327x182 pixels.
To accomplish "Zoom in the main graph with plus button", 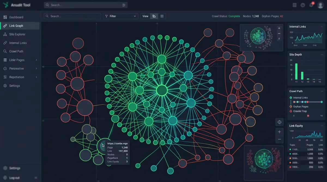I will [x=279, y=132].
